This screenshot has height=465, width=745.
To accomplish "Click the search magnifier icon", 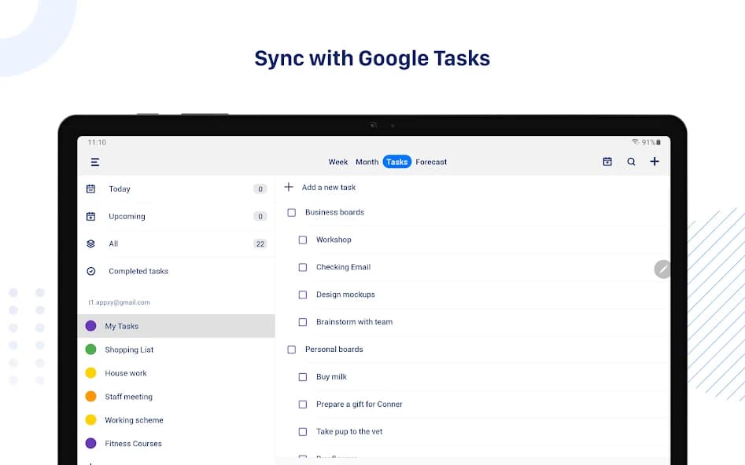I will (631, 161).
